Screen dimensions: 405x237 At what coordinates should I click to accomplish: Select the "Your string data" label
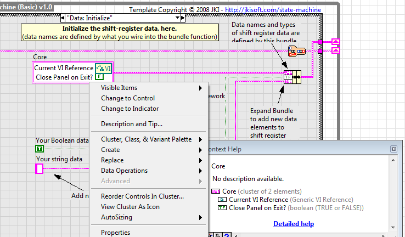click(59, 159)
